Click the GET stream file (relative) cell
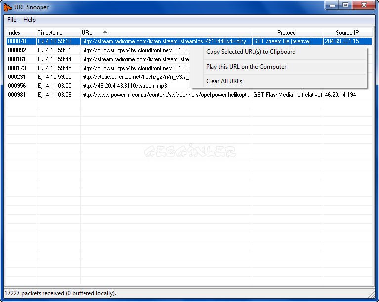 (x=287, y=41)
